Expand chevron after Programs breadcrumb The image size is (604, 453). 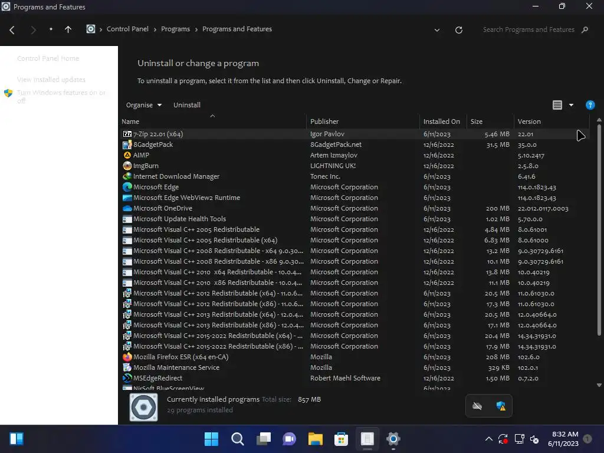[x=196, y=29]
